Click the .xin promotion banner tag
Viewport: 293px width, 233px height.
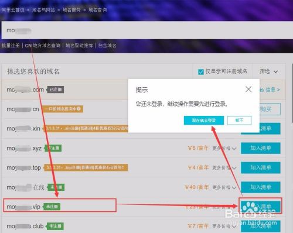click(86, 128)
